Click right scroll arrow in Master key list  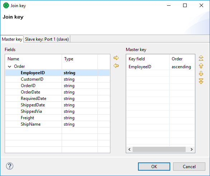192,149
